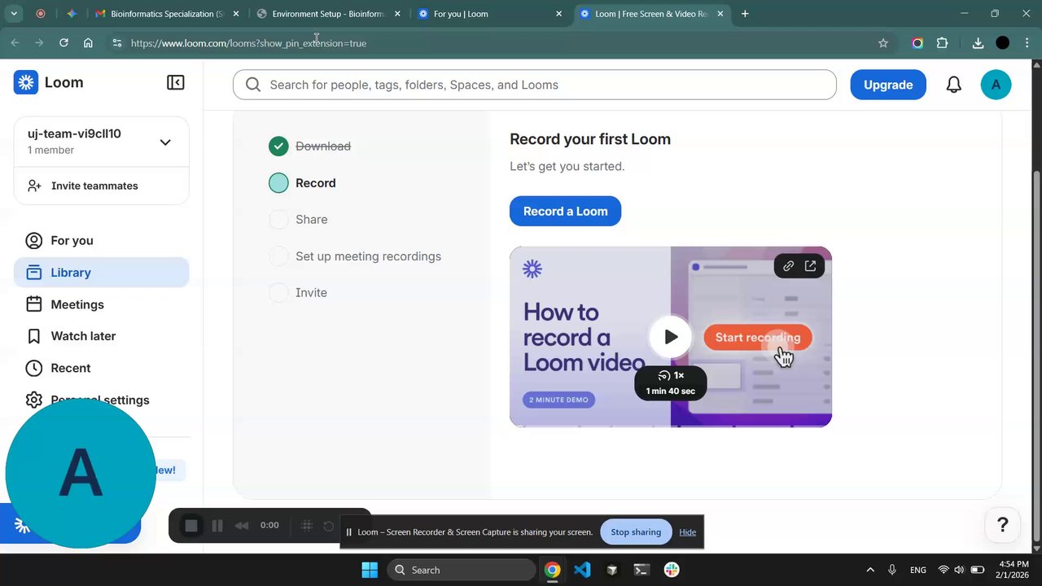The image size is (1042, 586).
Task: Change video playback speed 1×
Action: (671, 375)
